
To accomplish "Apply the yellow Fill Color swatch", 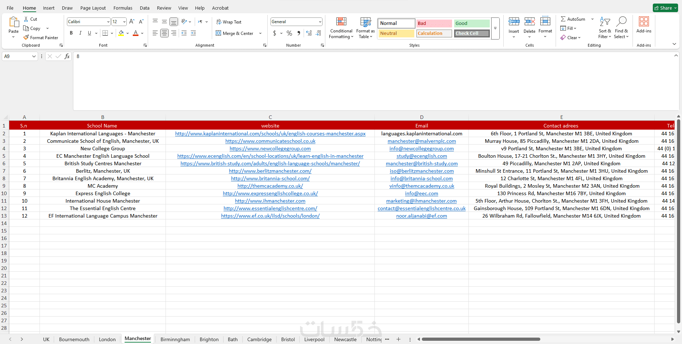I will click(121, 33).
